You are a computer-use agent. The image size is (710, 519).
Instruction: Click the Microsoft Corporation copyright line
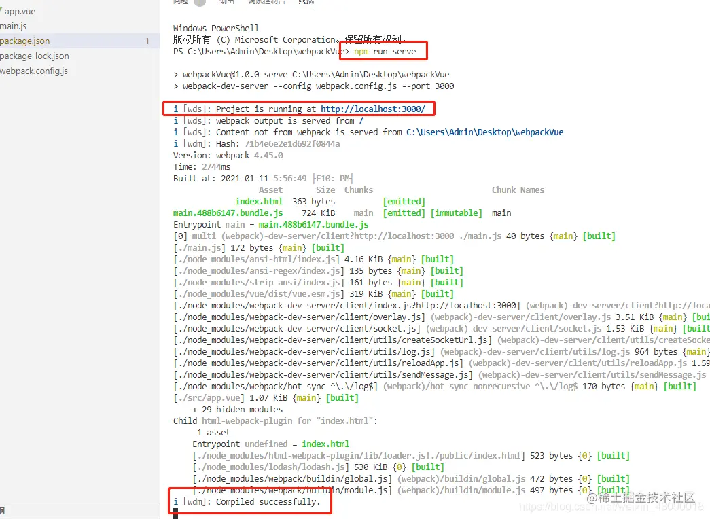click(x=289, y=40)
